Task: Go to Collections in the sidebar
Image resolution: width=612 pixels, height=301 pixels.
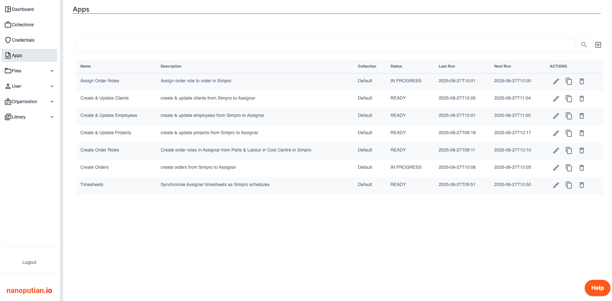Action: point(23,25)
